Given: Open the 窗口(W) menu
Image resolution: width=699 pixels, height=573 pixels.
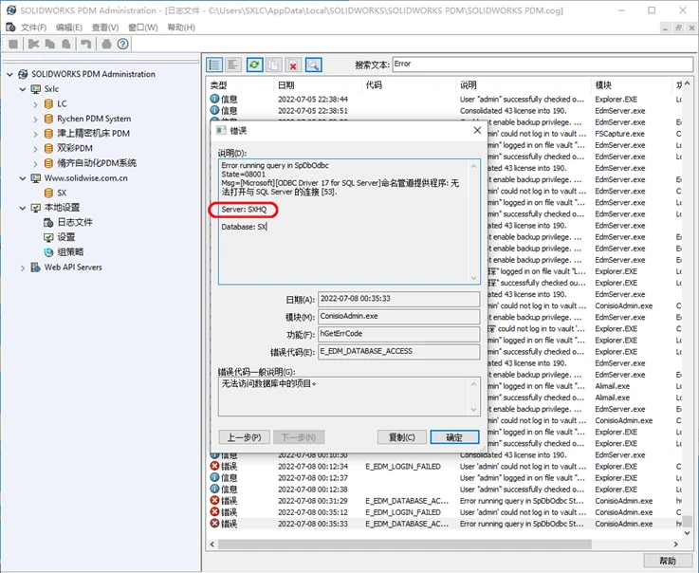Looking at the screenshot, I should 143,28.
